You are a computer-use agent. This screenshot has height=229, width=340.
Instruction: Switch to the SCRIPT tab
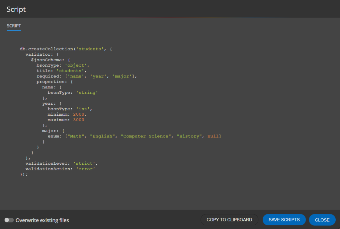click(x=14, y=26)
